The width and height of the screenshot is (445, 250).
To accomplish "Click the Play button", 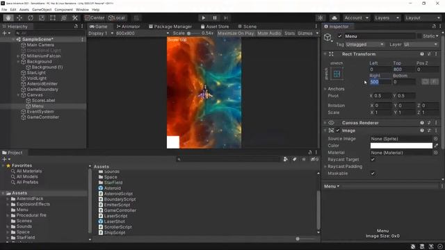I will pyautogui.click(x=204, y=18).
